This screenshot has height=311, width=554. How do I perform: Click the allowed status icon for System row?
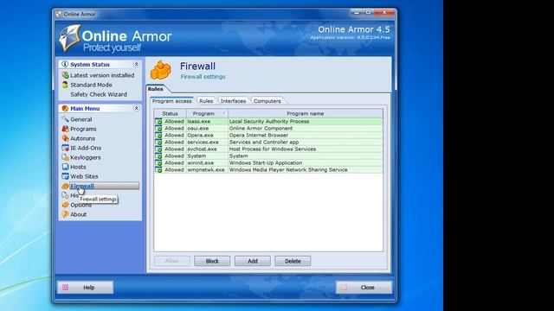point(158,155)
